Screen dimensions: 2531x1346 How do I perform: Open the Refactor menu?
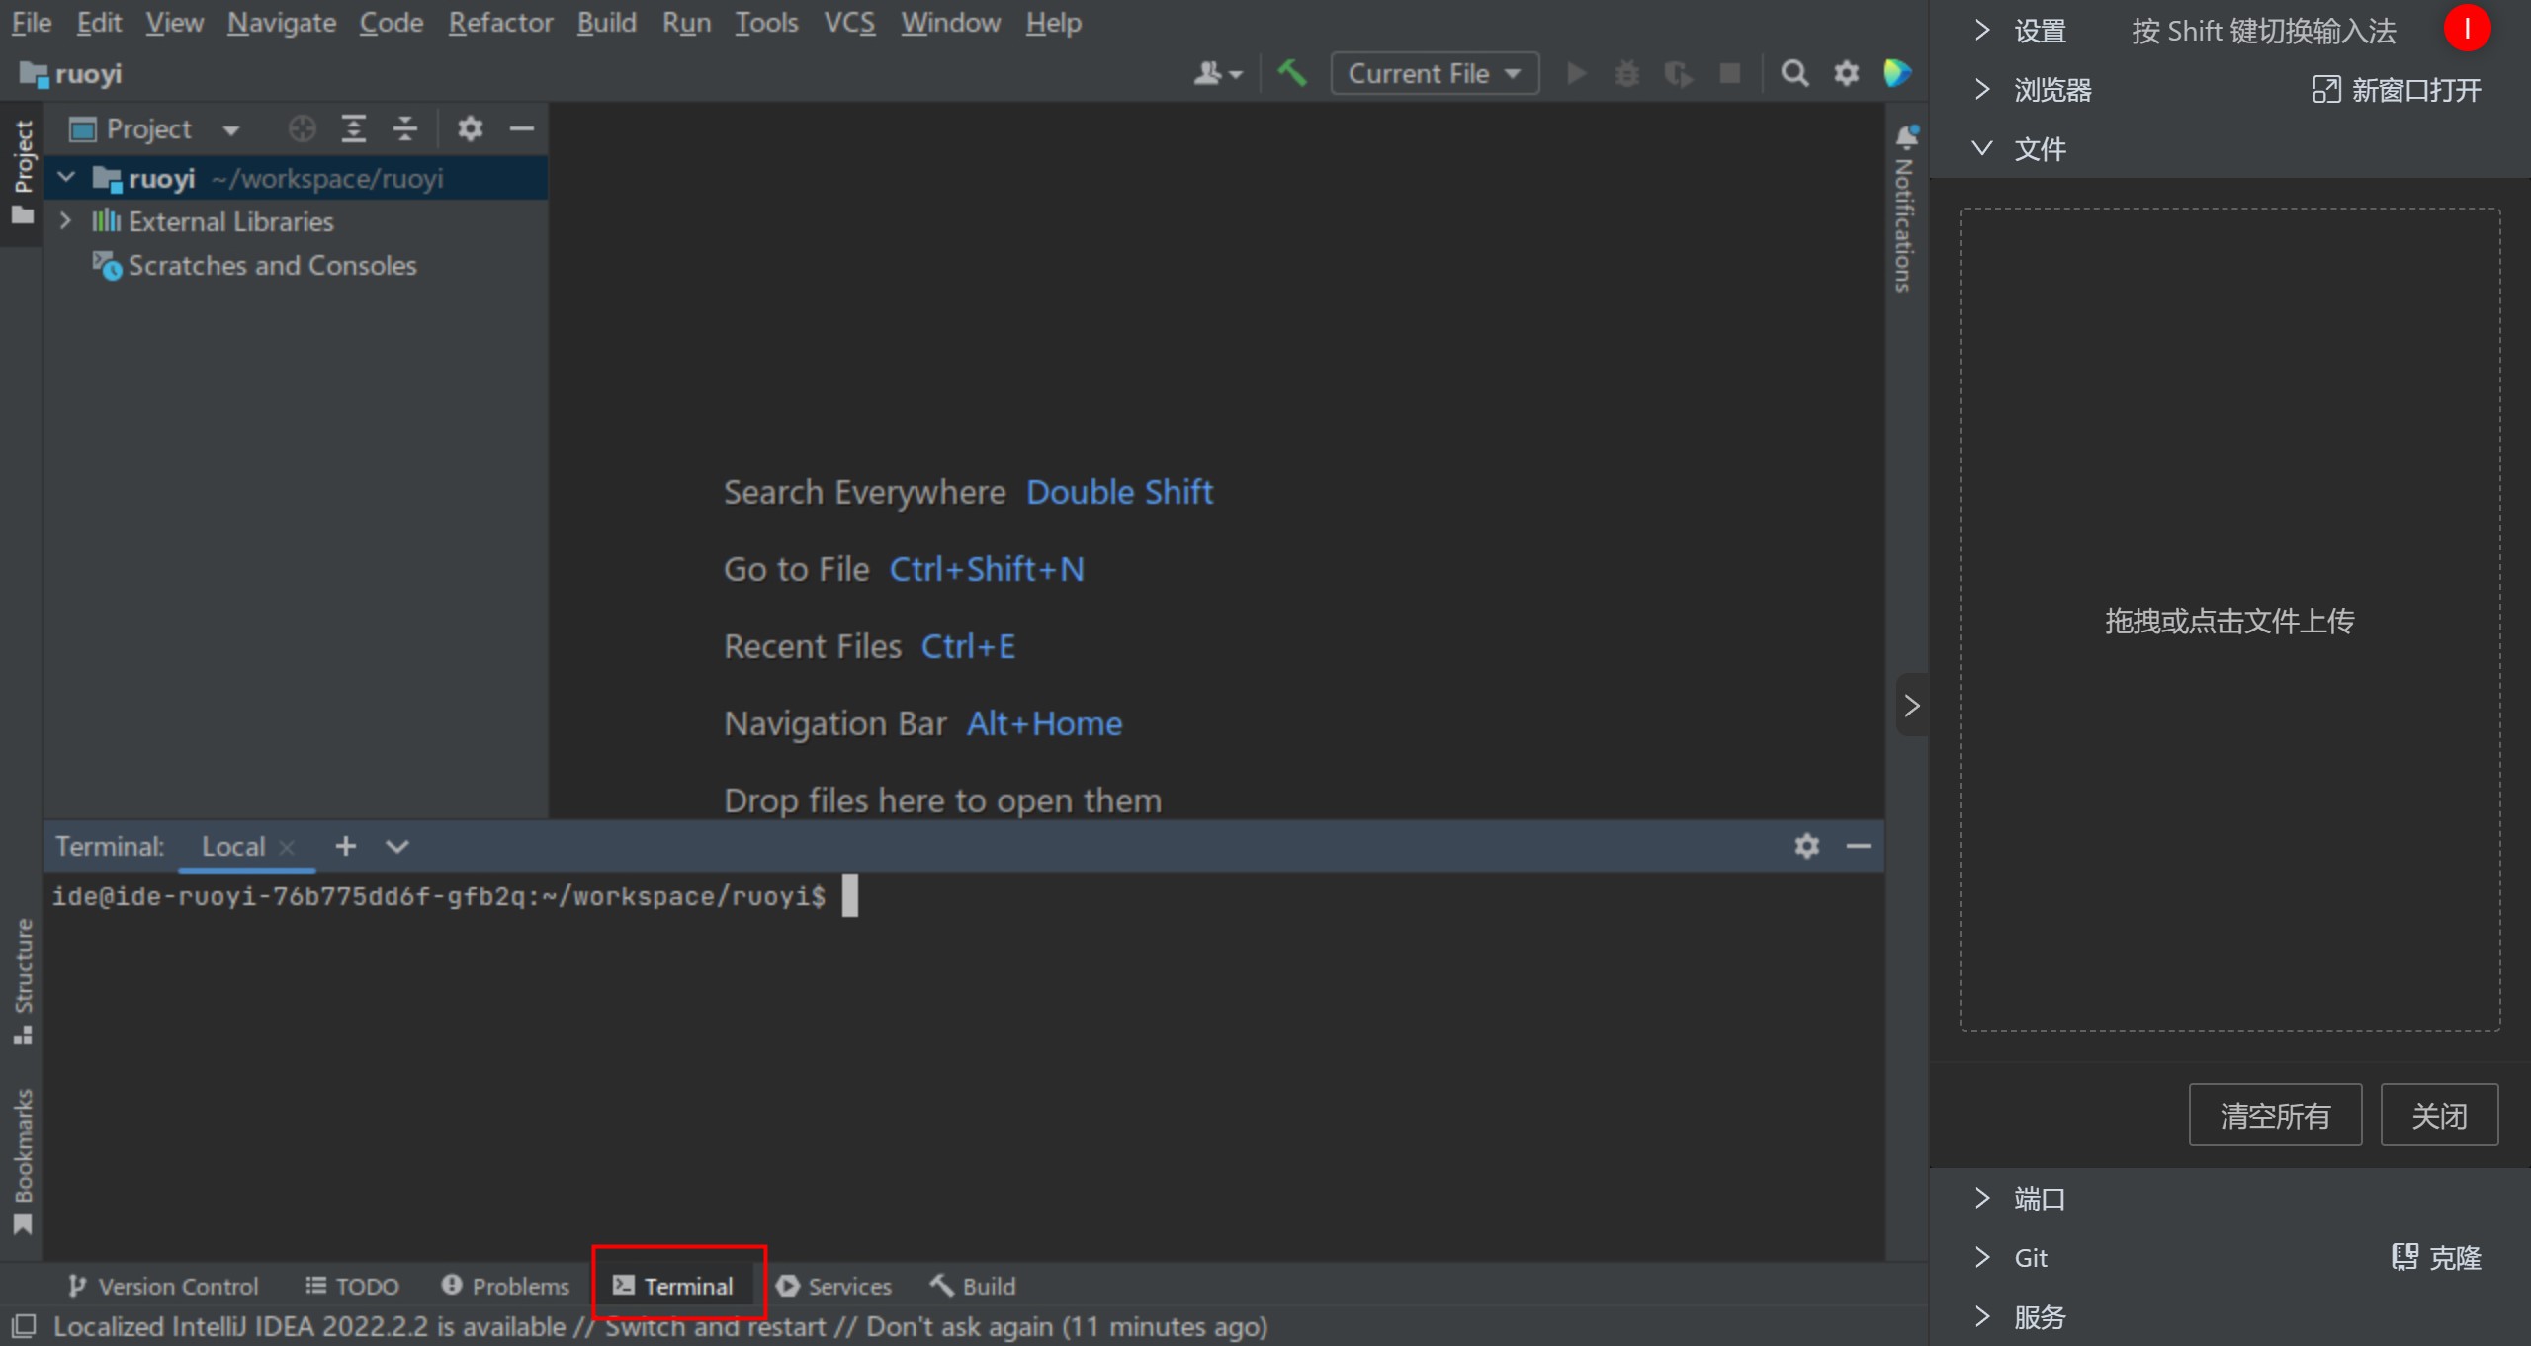tap(500, 22)
